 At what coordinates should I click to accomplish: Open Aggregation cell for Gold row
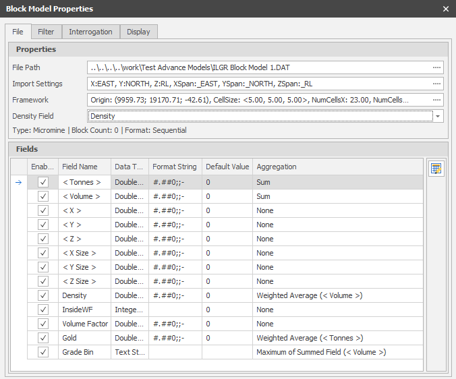point(337,338)
